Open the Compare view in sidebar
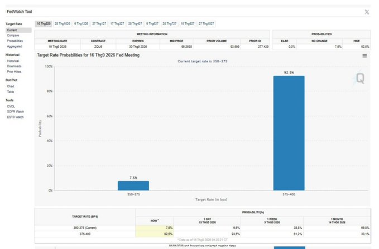 point(13,36)
